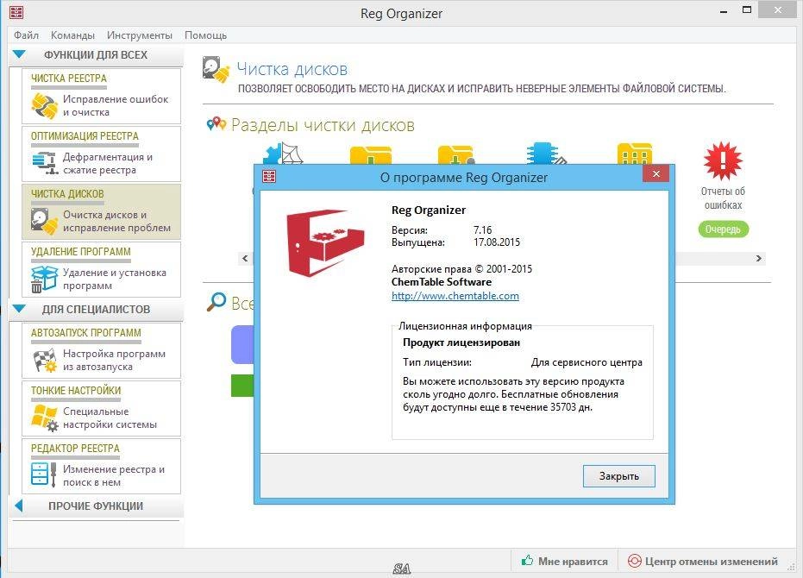Open Центр отмены изменений
The width and height of the screenshot is (803, 578).
(702, 561)
